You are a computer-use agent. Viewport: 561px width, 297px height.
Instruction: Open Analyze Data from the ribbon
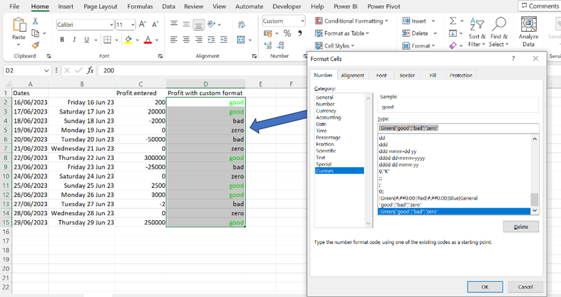tap(529, 32)
